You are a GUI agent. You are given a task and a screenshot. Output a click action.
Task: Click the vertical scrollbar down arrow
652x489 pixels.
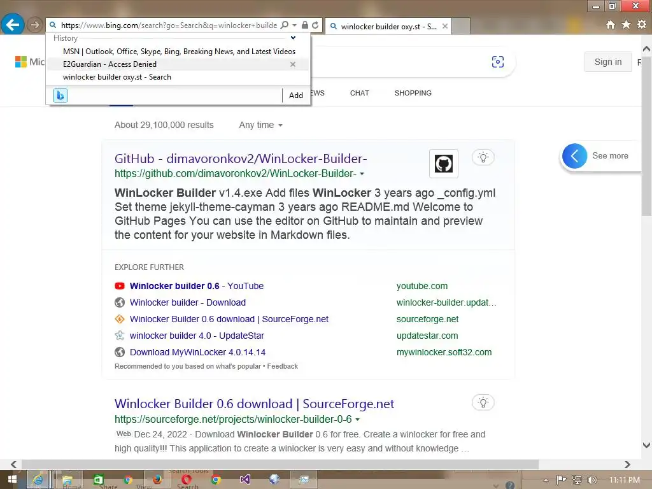(x=647, y=445)
